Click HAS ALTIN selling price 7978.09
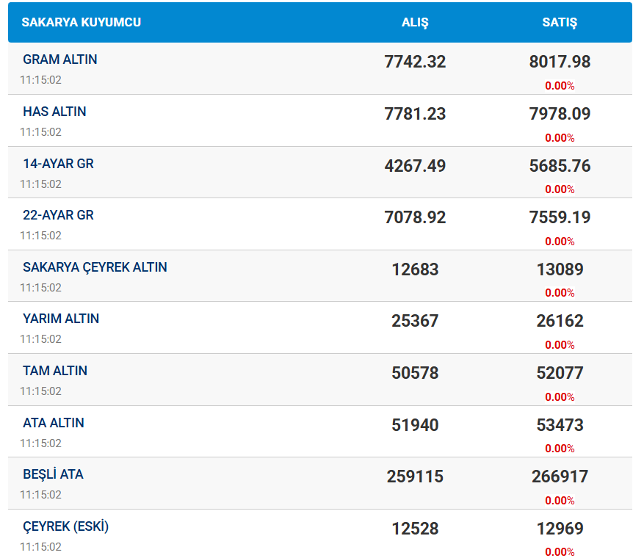 click(560, 114)
